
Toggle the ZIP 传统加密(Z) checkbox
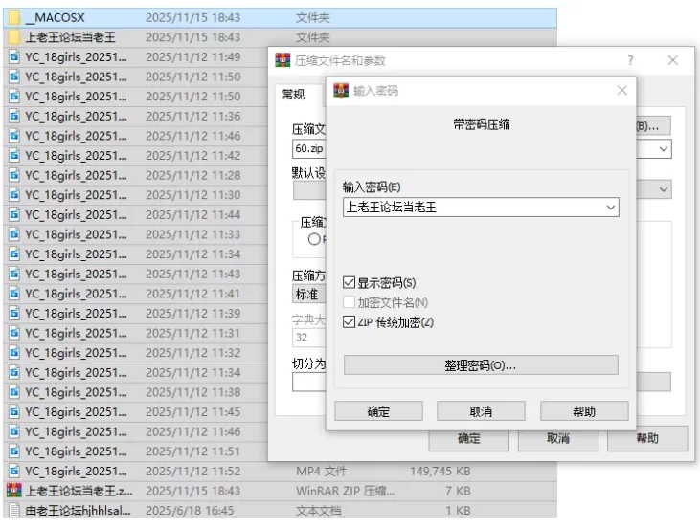pyautogui.click(x=350, y=322)
